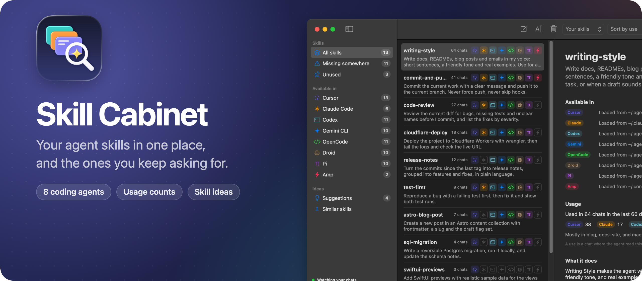Toggle the sidebar with the panel icon
The image size is (642, 281).
pyautogui.click(x=349, y=29)
